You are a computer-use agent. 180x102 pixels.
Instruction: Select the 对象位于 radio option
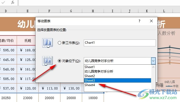[59, 61]
